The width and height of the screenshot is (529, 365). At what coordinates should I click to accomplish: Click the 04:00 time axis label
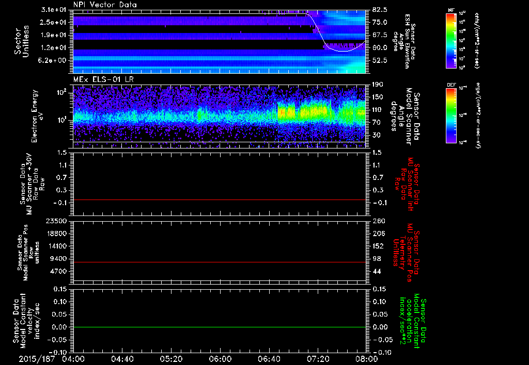pos(73,358)
